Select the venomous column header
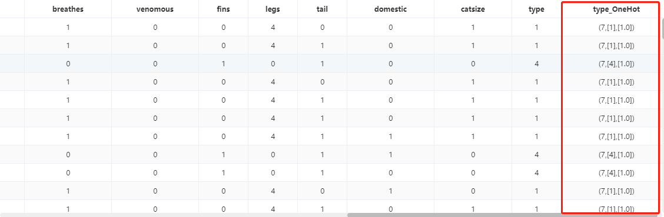The image size is (664, 217). coord(155,9)
